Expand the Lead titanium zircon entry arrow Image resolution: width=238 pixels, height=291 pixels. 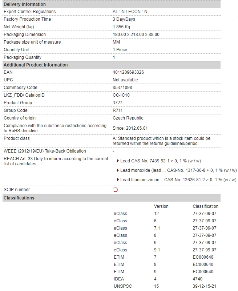pos(118,180)
